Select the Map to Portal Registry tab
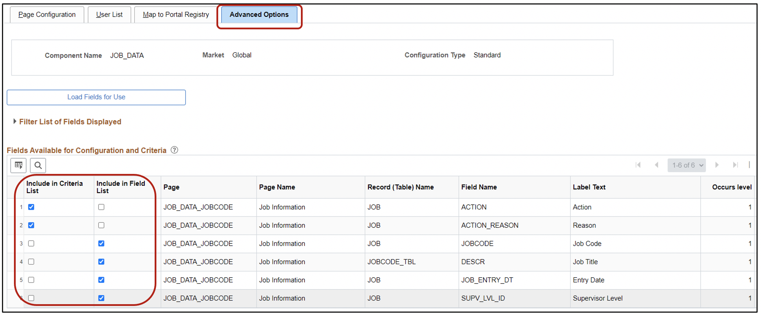The width and height of the screenshot is (761, 315). (x=176, y=15)
